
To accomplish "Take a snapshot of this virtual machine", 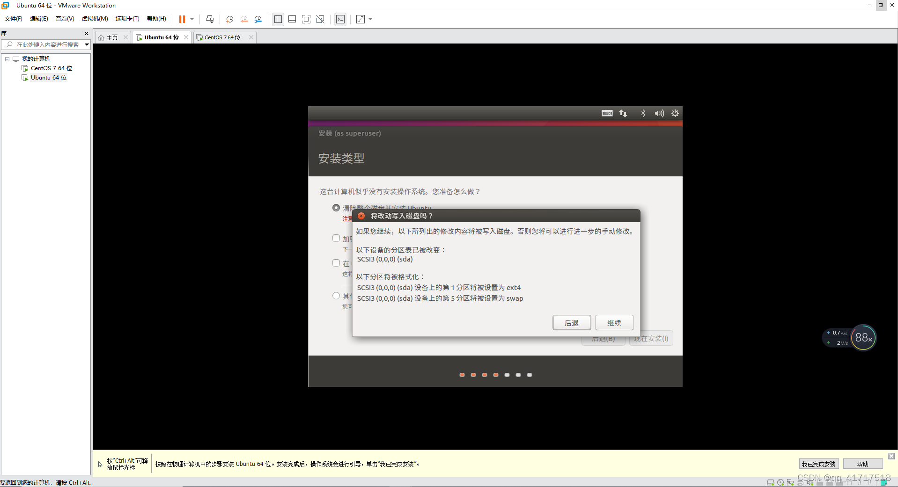I will tap(229, 19).
